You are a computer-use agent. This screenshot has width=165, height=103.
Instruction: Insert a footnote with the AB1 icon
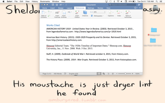click(x=57, y=13)
